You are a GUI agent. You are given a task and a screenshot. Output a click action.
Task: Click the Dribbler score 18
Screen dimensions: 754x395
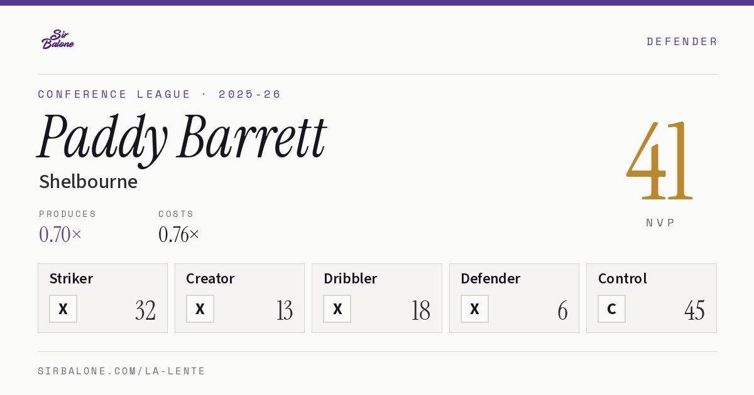coord(421,310)
